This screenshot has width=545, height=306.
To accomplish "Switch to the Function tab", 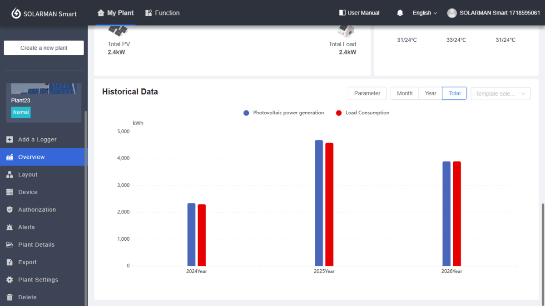I will point(162,13).
